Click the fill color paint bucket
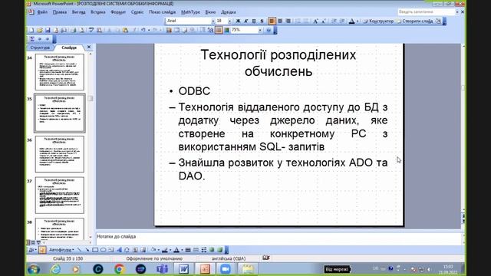 point(153,250)
